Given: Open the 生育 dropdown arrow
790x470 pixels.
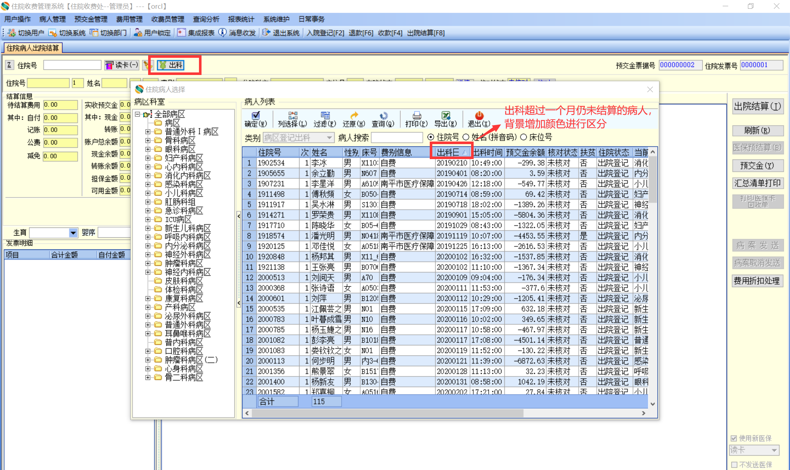Looking at the screenshot, I should [73, 233].
